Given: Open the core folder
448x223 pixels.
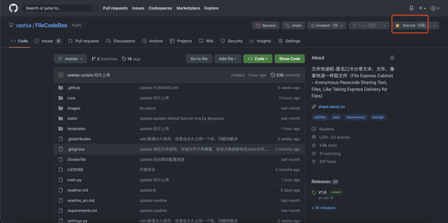Looking at the screenshot, I should pyautogui.click(x=71, y=98).
